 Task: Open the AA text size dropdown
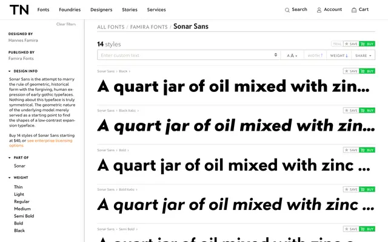point(292,56)
